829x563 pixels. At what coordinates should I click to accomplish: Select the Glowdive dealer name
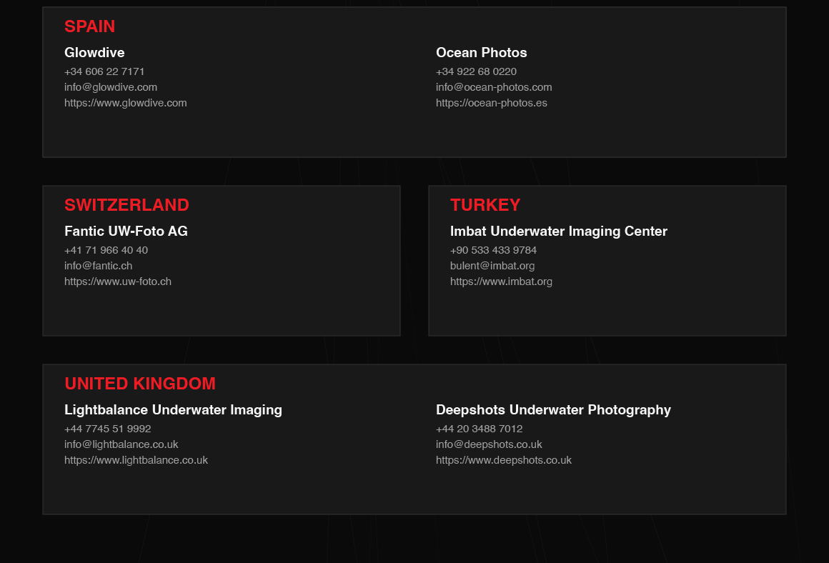point(94,52)
